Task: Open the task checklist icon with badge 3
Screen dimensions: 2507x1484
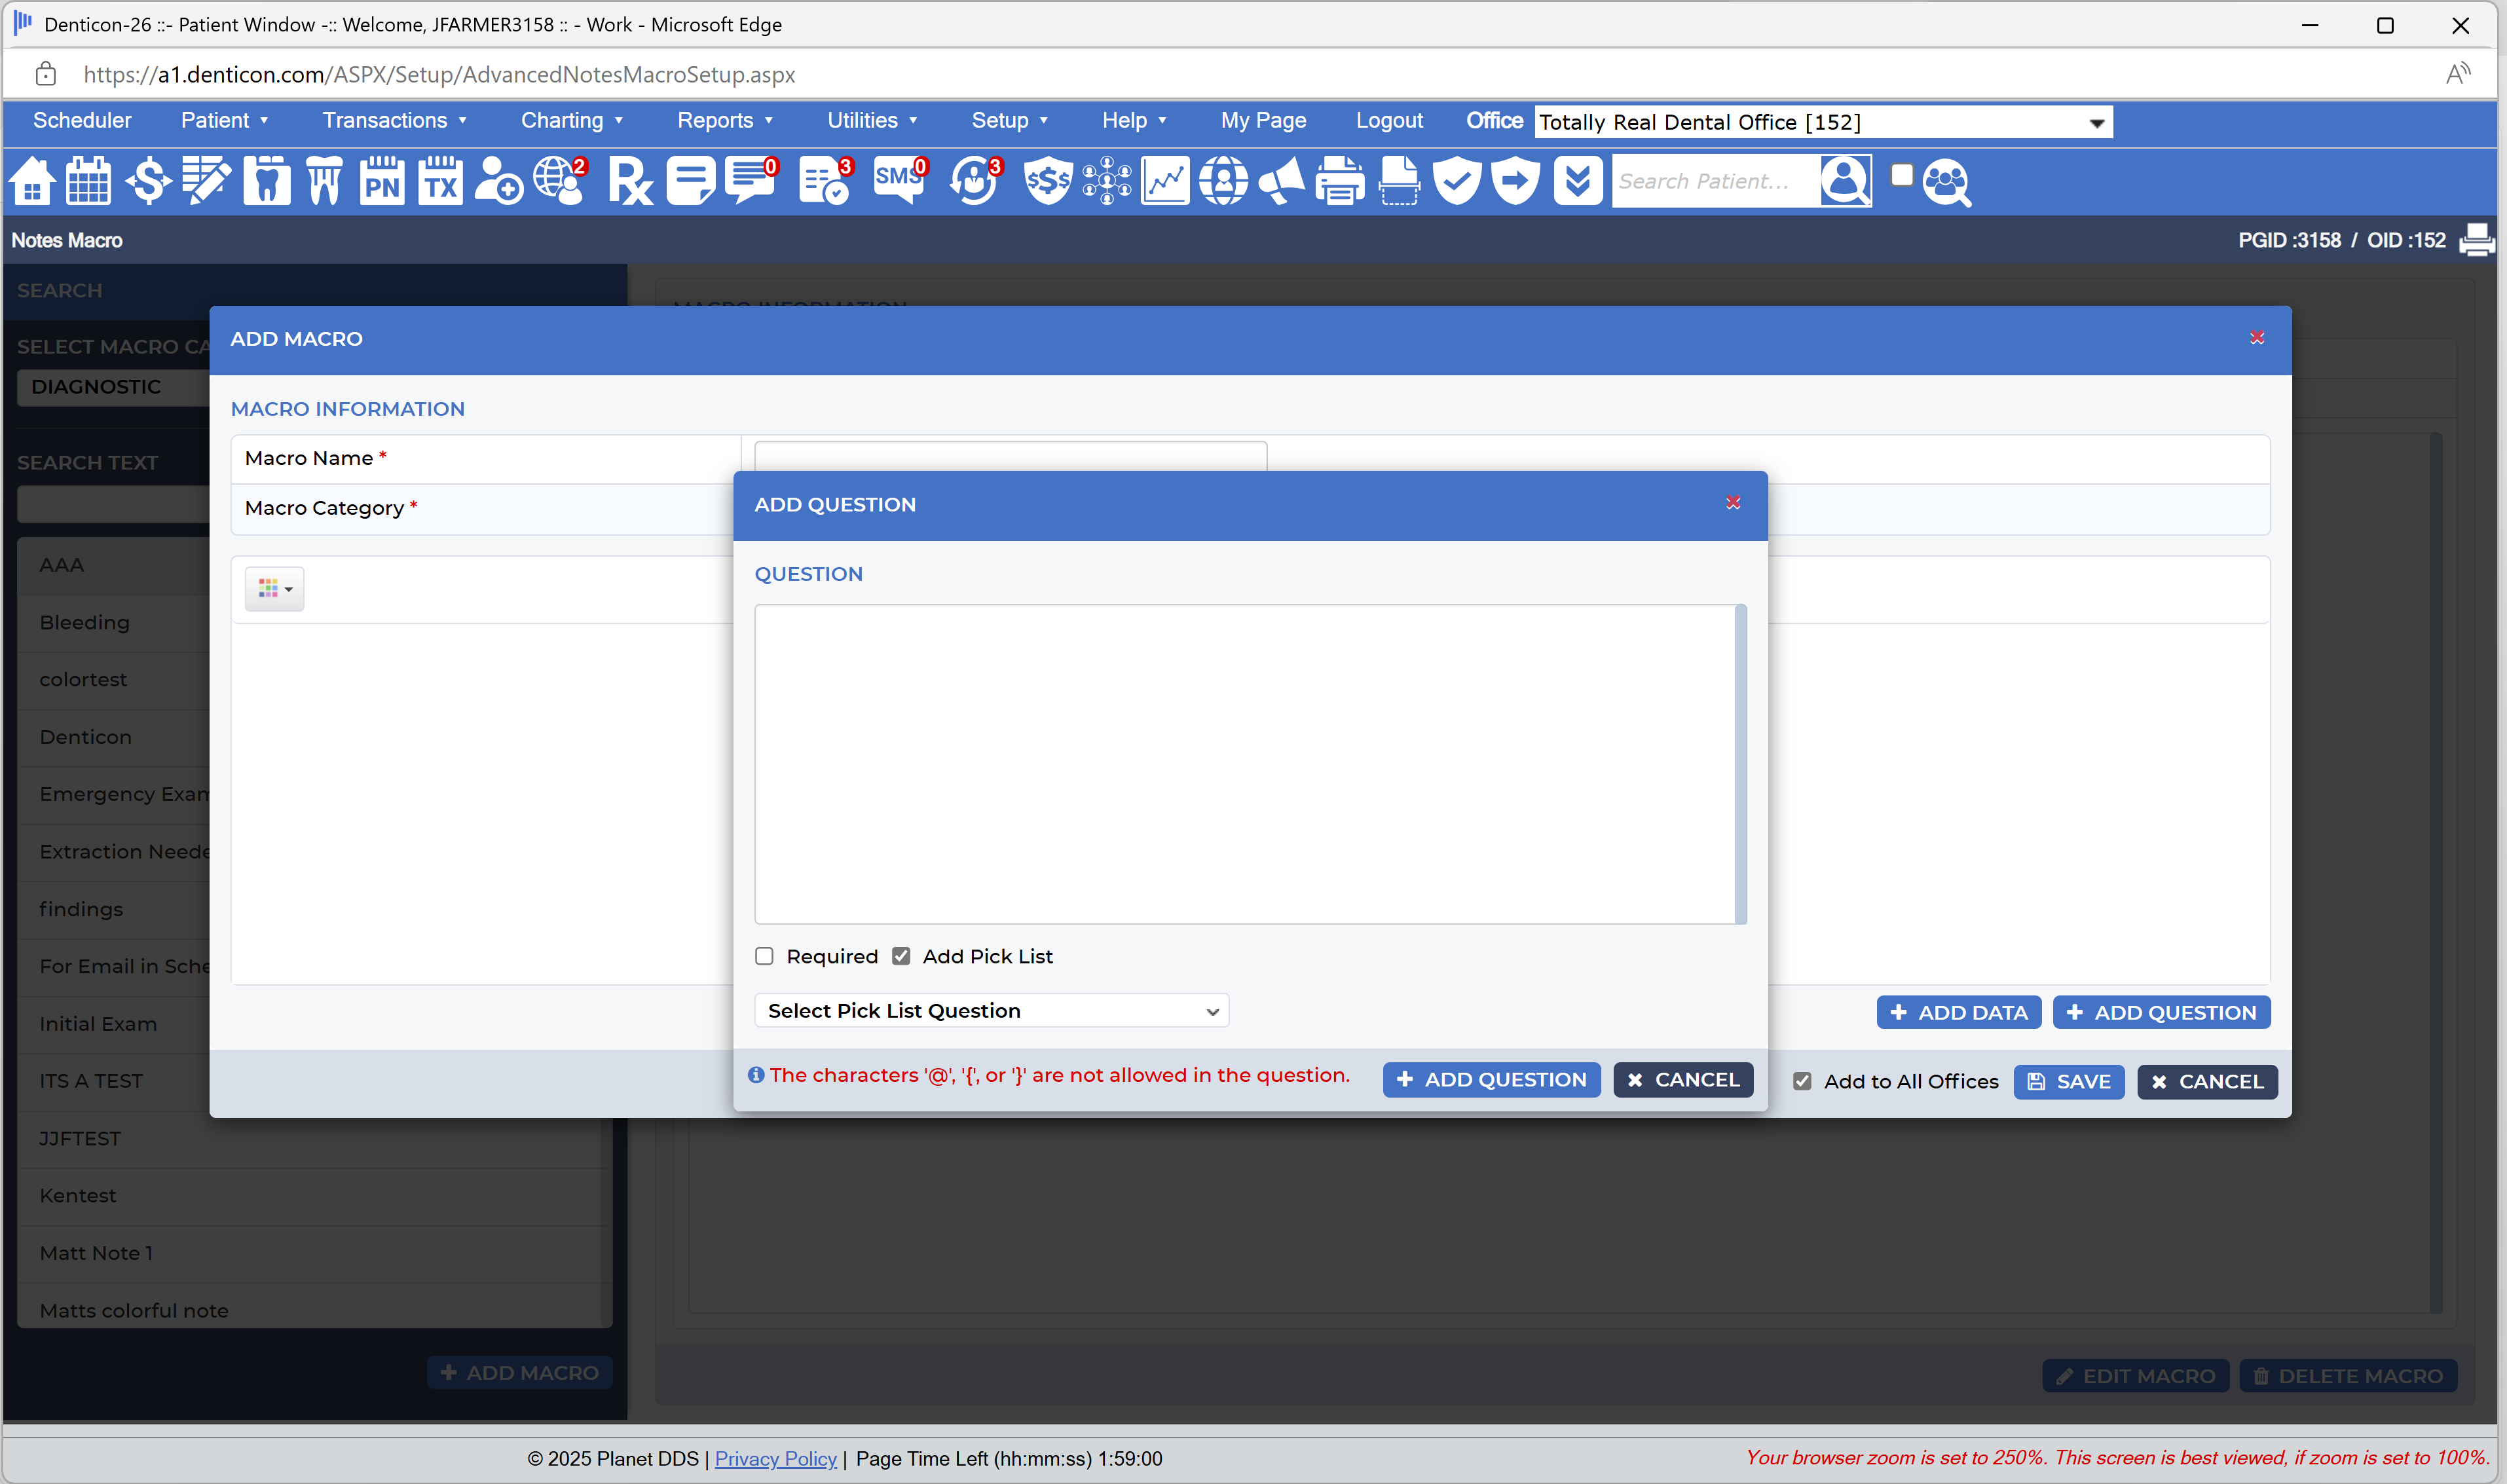Action: [826, 181]
